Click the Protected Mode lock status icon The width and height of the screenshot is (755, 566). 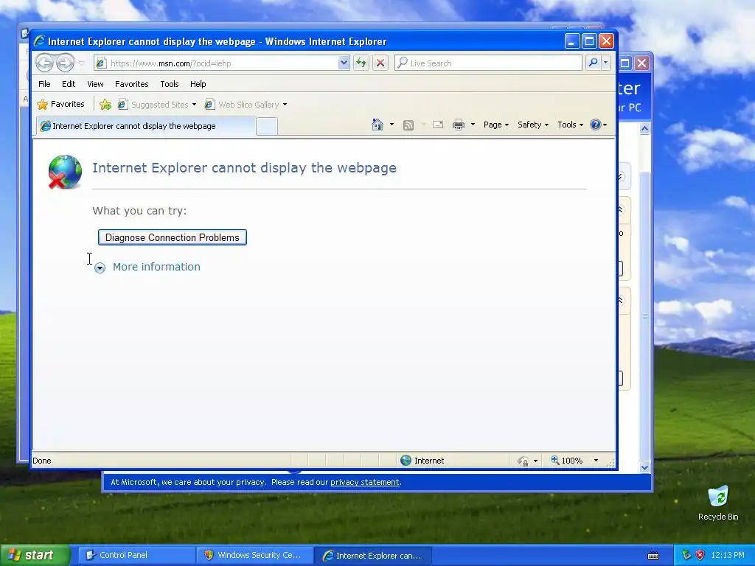click(x=523, y=461)
